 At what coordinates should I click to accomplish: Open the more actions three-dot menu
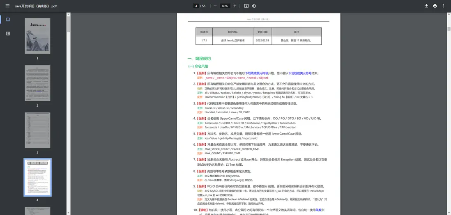(x=444, y=6)
